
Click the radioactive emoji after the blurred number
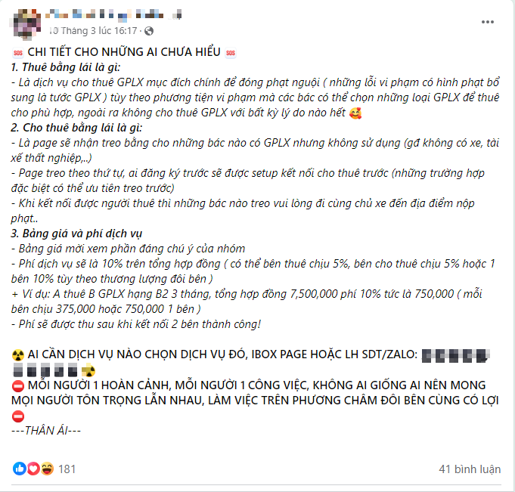click(90, 370)
